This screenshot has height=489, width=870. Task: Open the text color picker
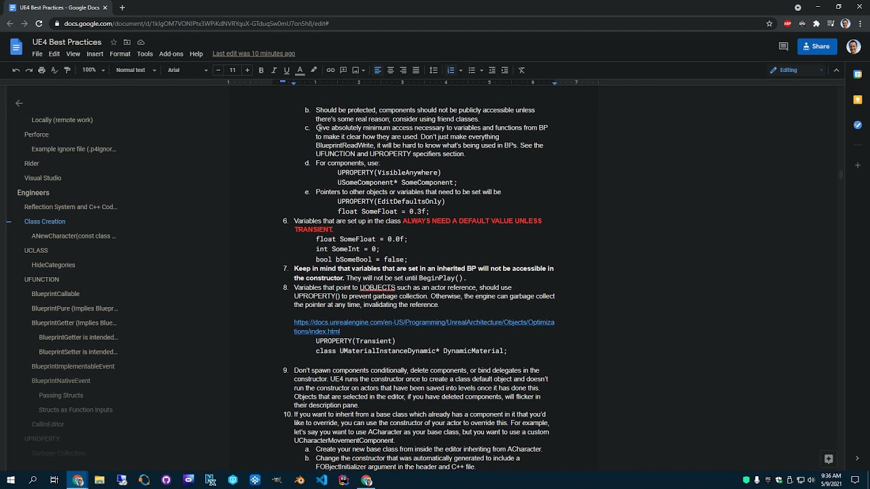pos(300,70)
